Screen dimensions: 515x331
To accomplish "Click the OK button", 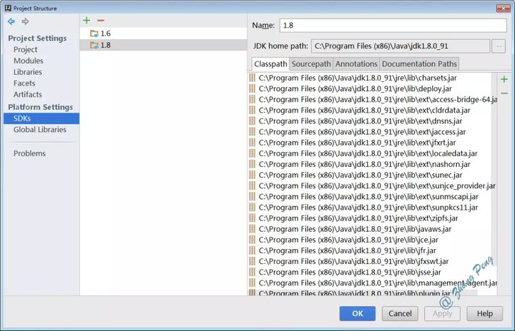I will coord(358,314).
